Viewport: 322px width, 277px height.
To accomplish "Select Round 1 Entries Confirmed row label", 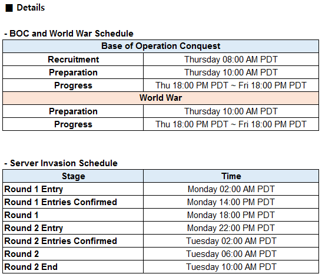I will 61,202.
